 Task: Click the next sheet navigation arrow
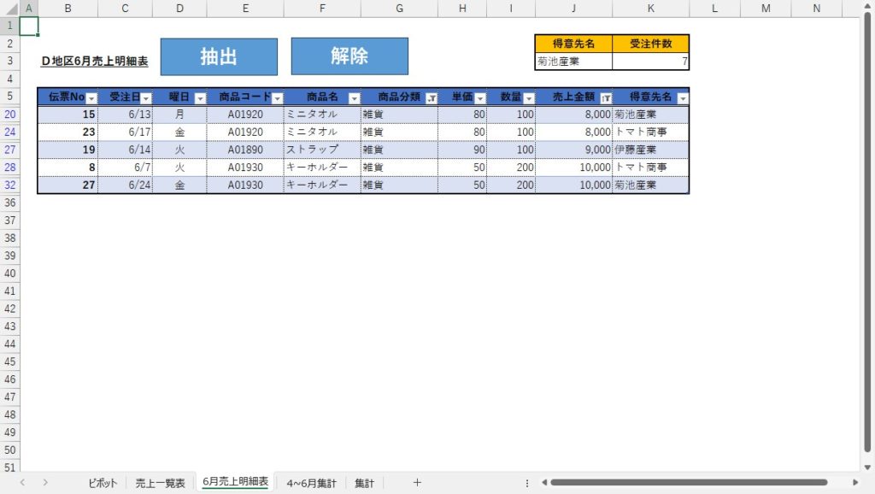45,483
